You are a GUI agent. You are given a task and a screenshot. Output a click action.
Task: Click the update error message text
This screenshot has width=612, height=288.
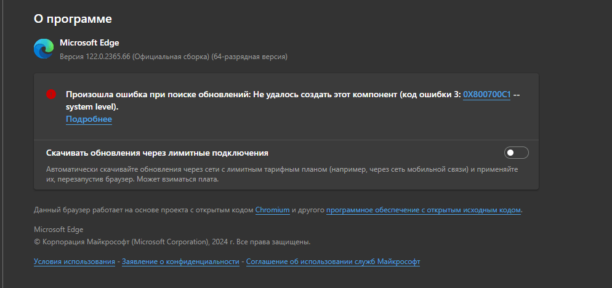click(x=292, y=100)
